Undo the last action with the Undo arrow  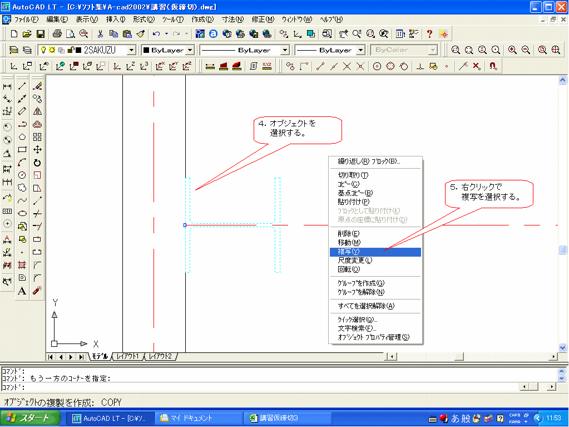pos(156,34)
